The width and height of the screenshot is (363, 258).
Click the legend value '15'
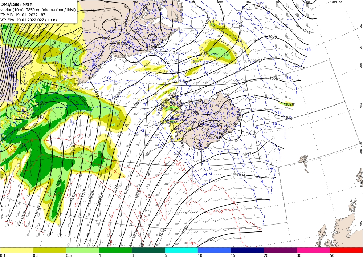pos(233,255)
